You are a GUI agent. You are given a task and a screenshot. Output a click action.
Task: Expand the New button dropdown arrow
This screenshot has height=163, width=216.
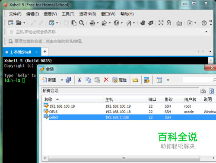click(62, 80)
